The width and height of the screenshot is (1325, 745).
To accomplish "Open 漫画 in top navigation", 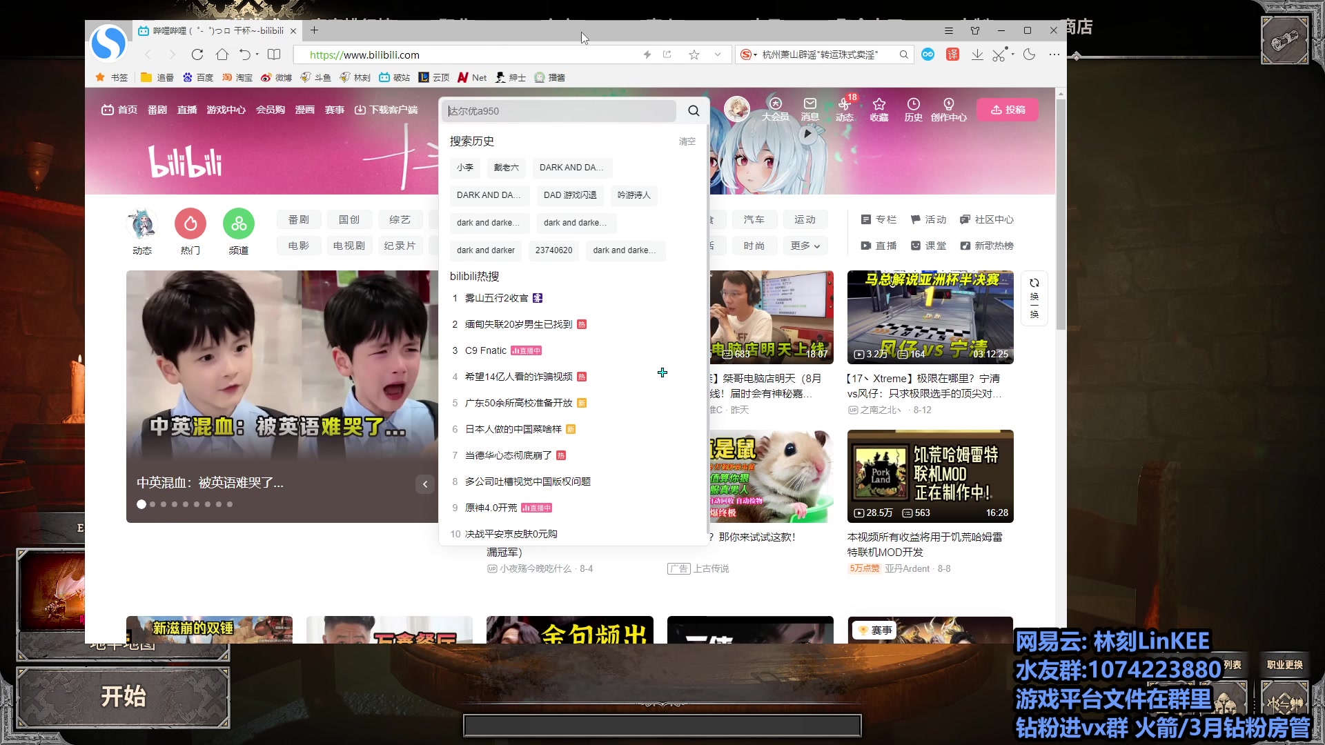I will (305, 110).
